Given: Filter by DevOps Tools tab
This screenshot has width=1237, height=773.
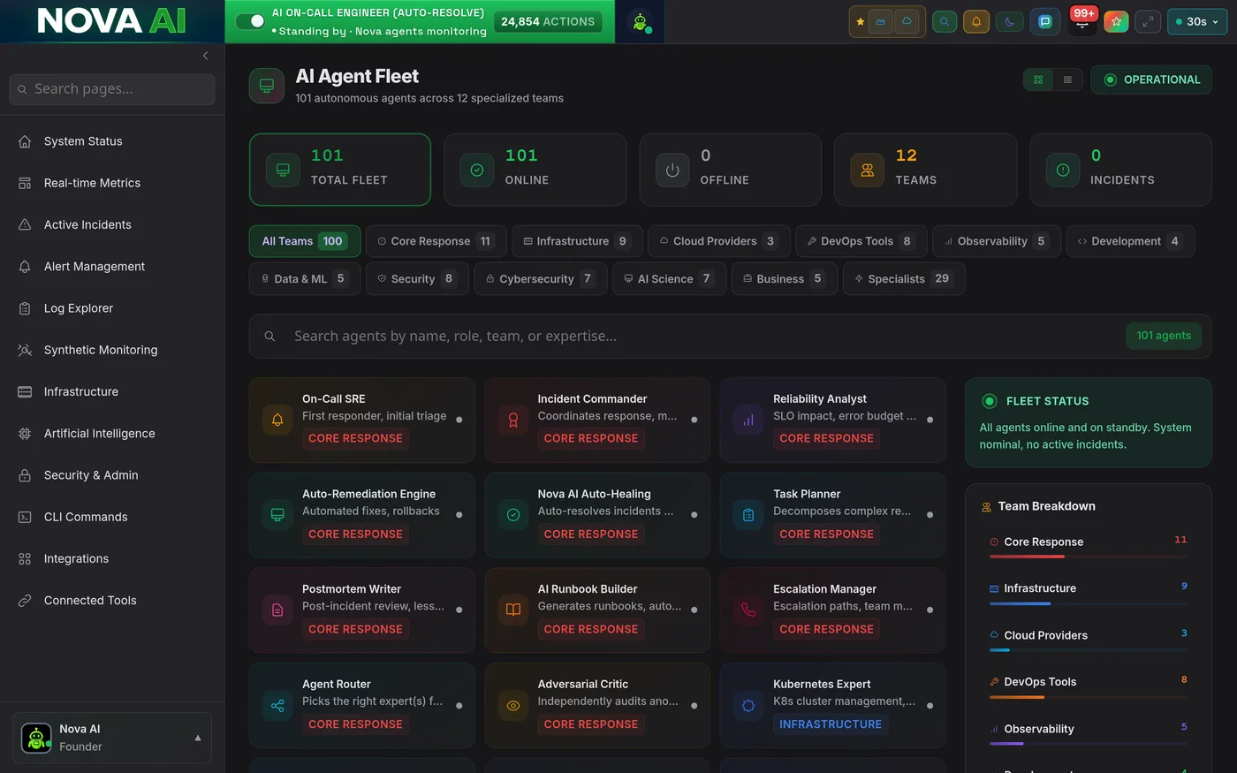Looking at the screenshot, I should (861, 241).
